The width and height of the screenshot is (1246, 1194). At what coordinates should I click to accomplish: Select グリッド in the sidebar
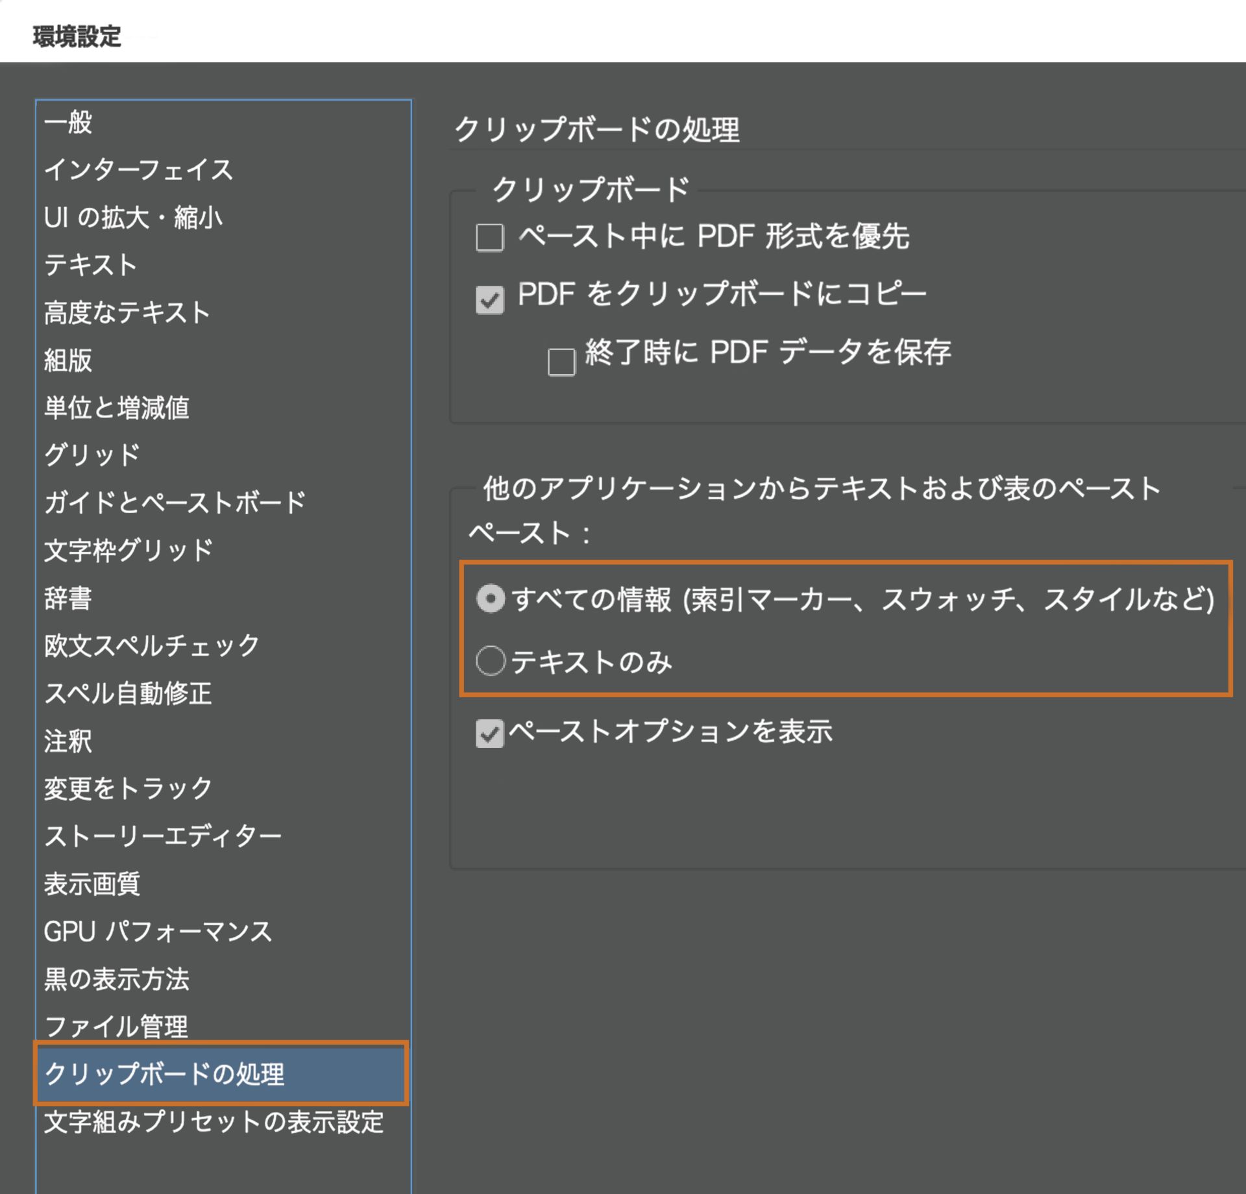pos(91,454)
